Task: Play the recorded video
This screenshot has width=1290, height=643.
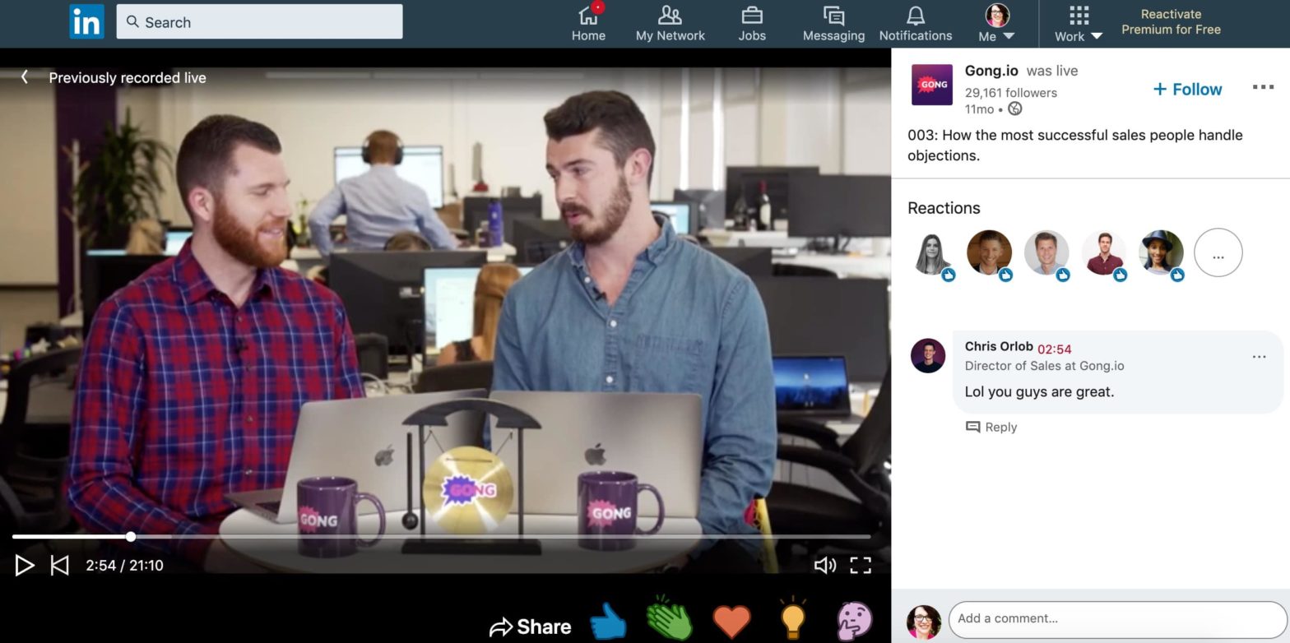Action: point(24,565)
